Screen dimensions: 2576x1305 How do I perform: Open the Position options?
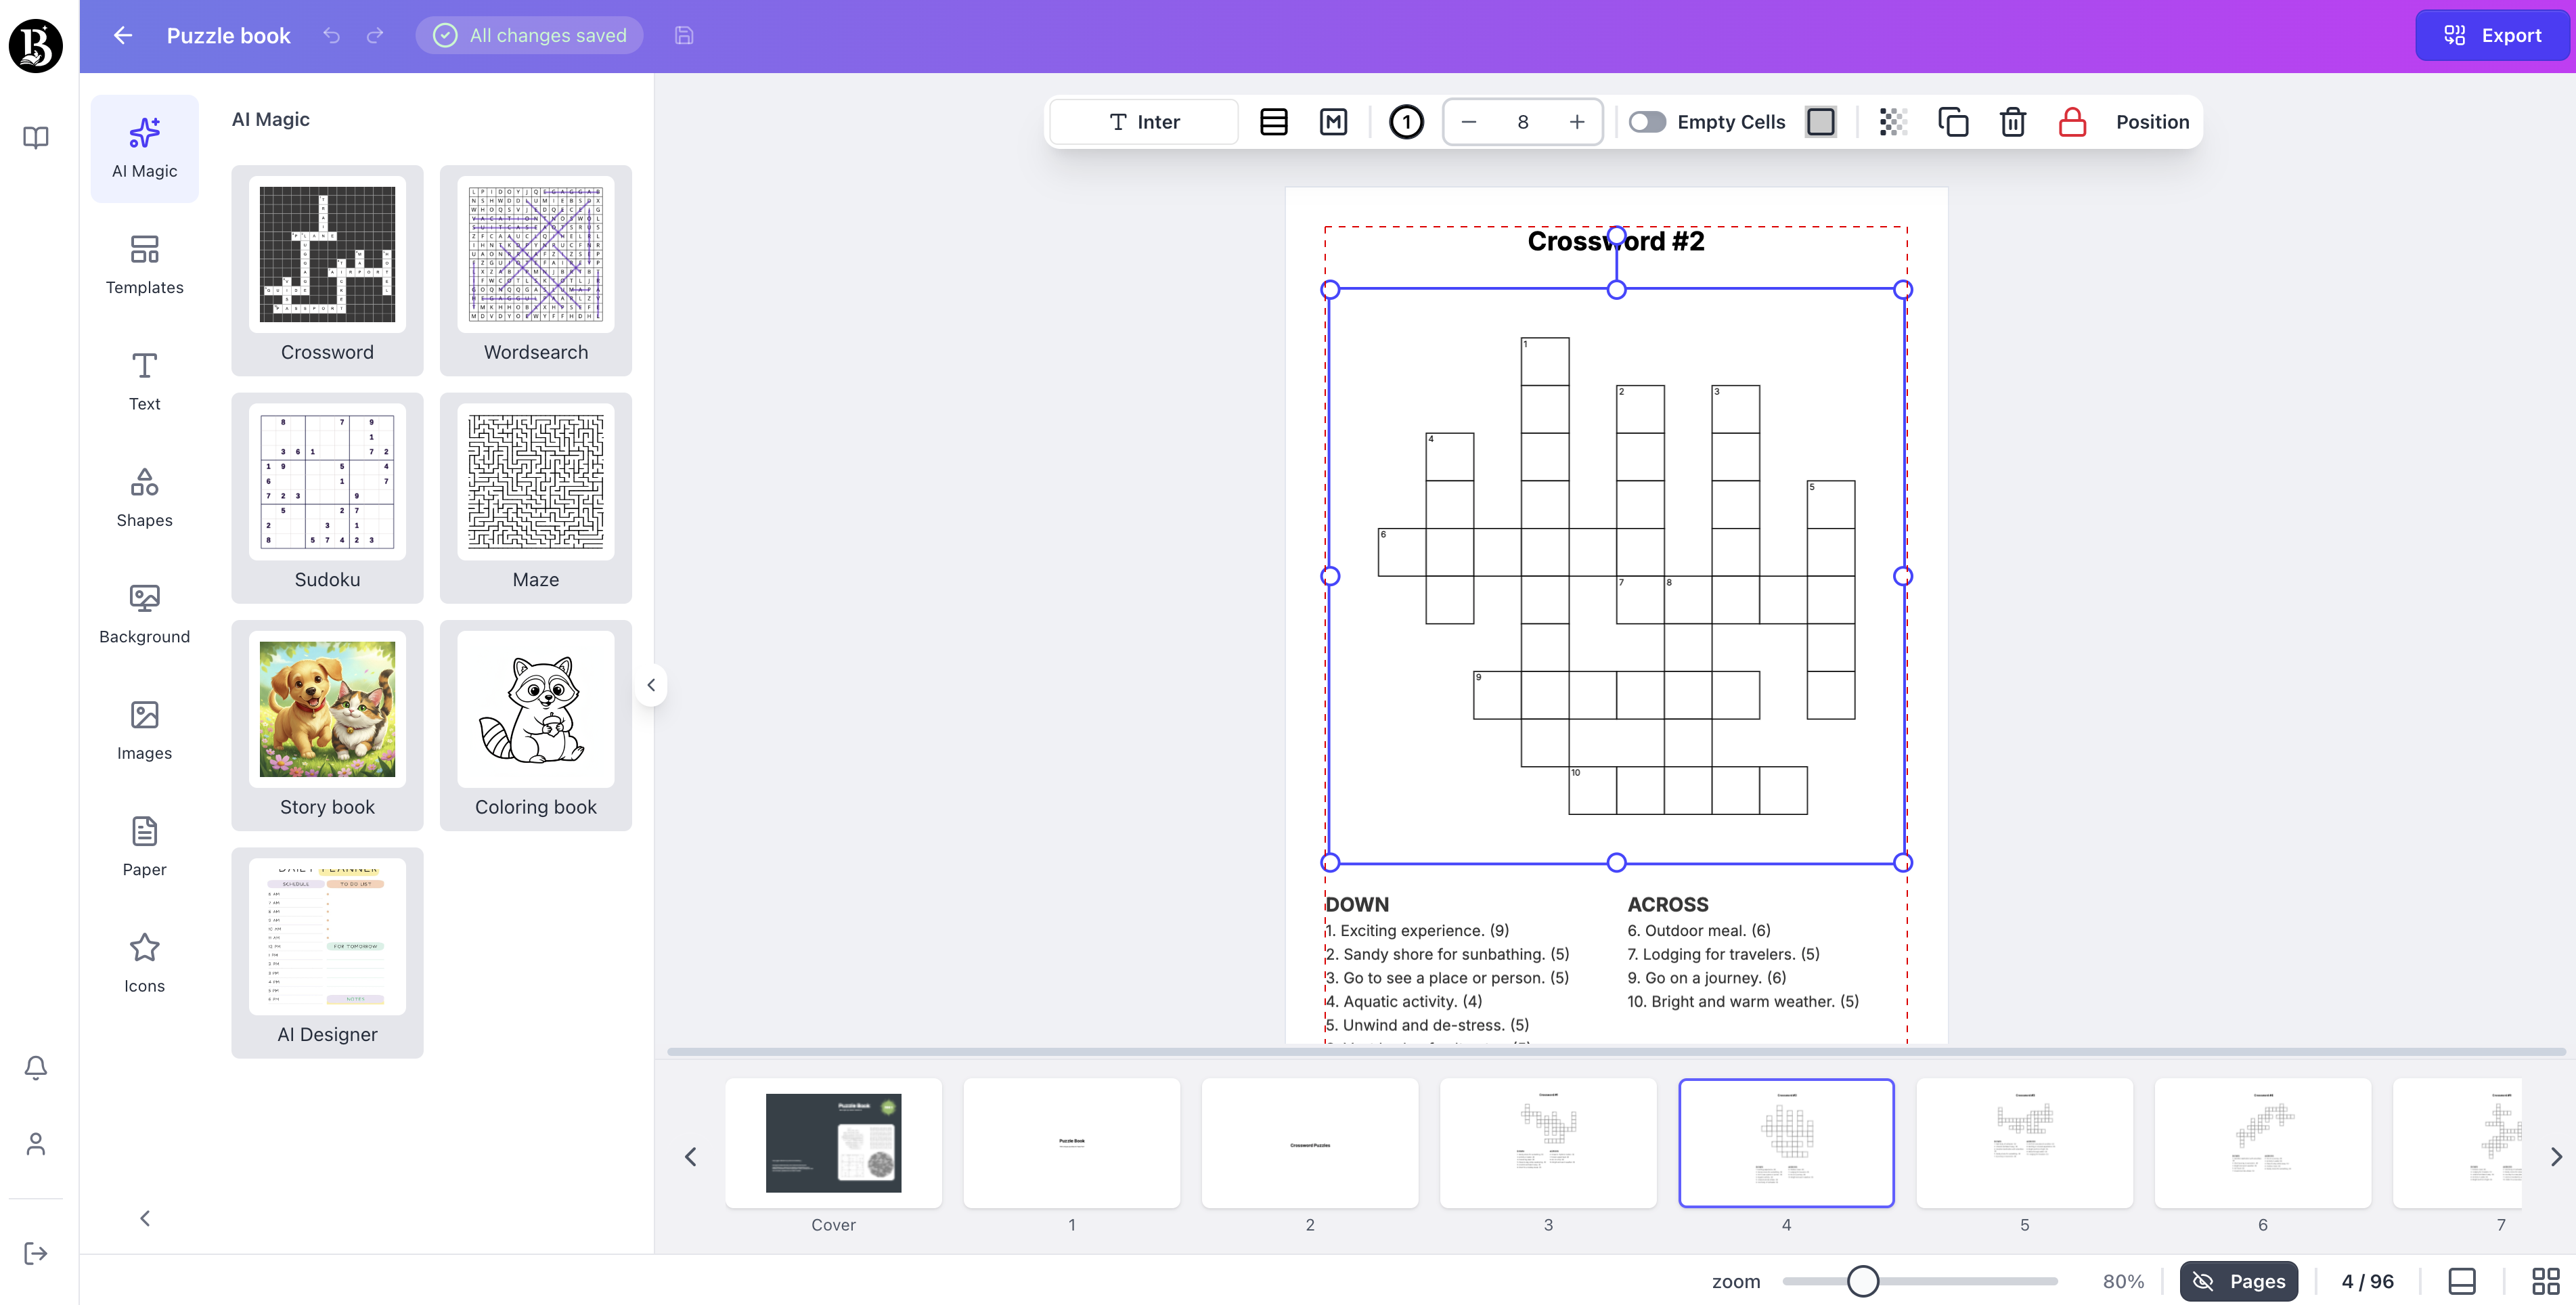coord(2152,121)
